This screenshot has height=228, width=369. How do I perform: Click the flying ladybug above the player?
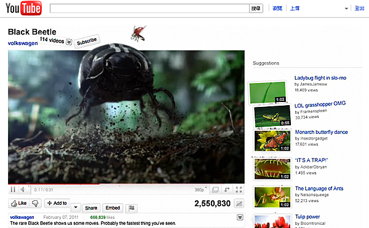[138, 34]
